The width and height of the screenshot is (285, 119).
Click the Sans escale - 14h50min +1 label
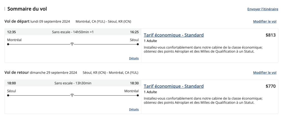pos(73,32)
